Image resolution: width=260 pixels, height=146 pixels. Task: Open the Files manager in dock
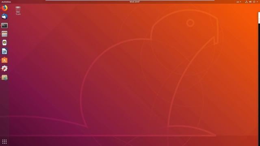pyautogui.click(x=4, y=34)
